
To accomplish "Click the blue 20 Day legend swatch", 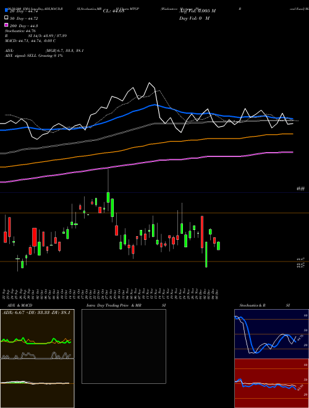I will point(6,10).
